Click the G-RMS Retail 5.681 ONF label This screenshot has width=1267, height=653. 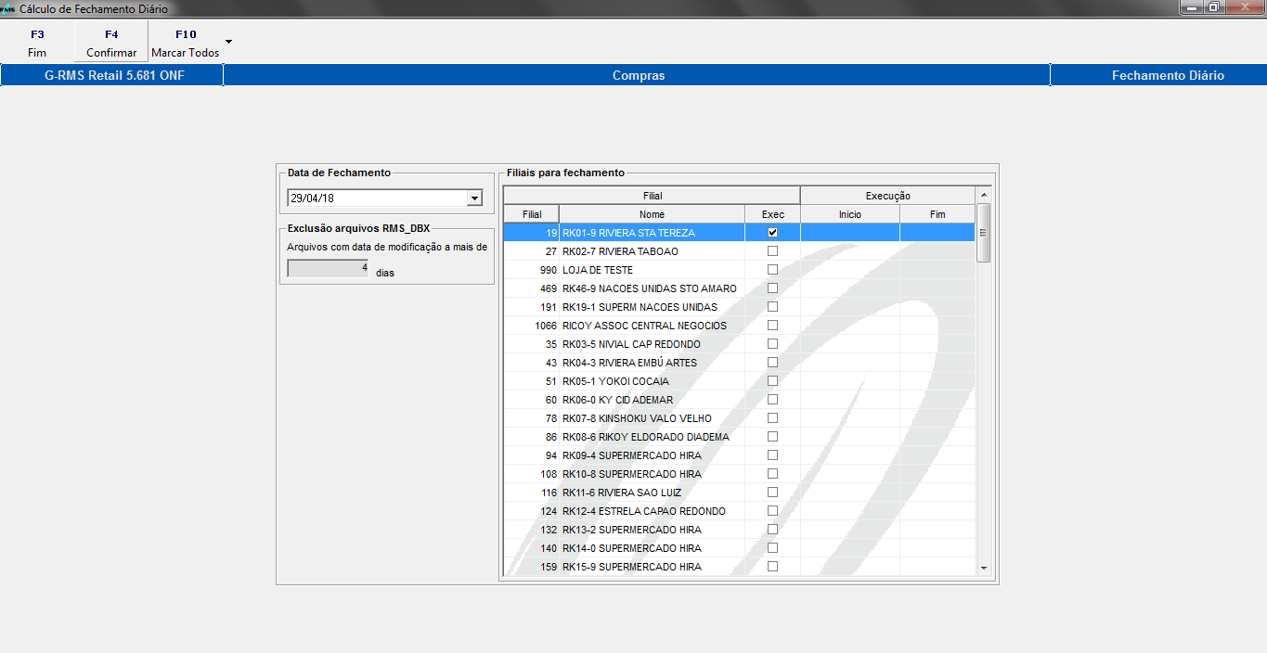(x=114, y=75)
